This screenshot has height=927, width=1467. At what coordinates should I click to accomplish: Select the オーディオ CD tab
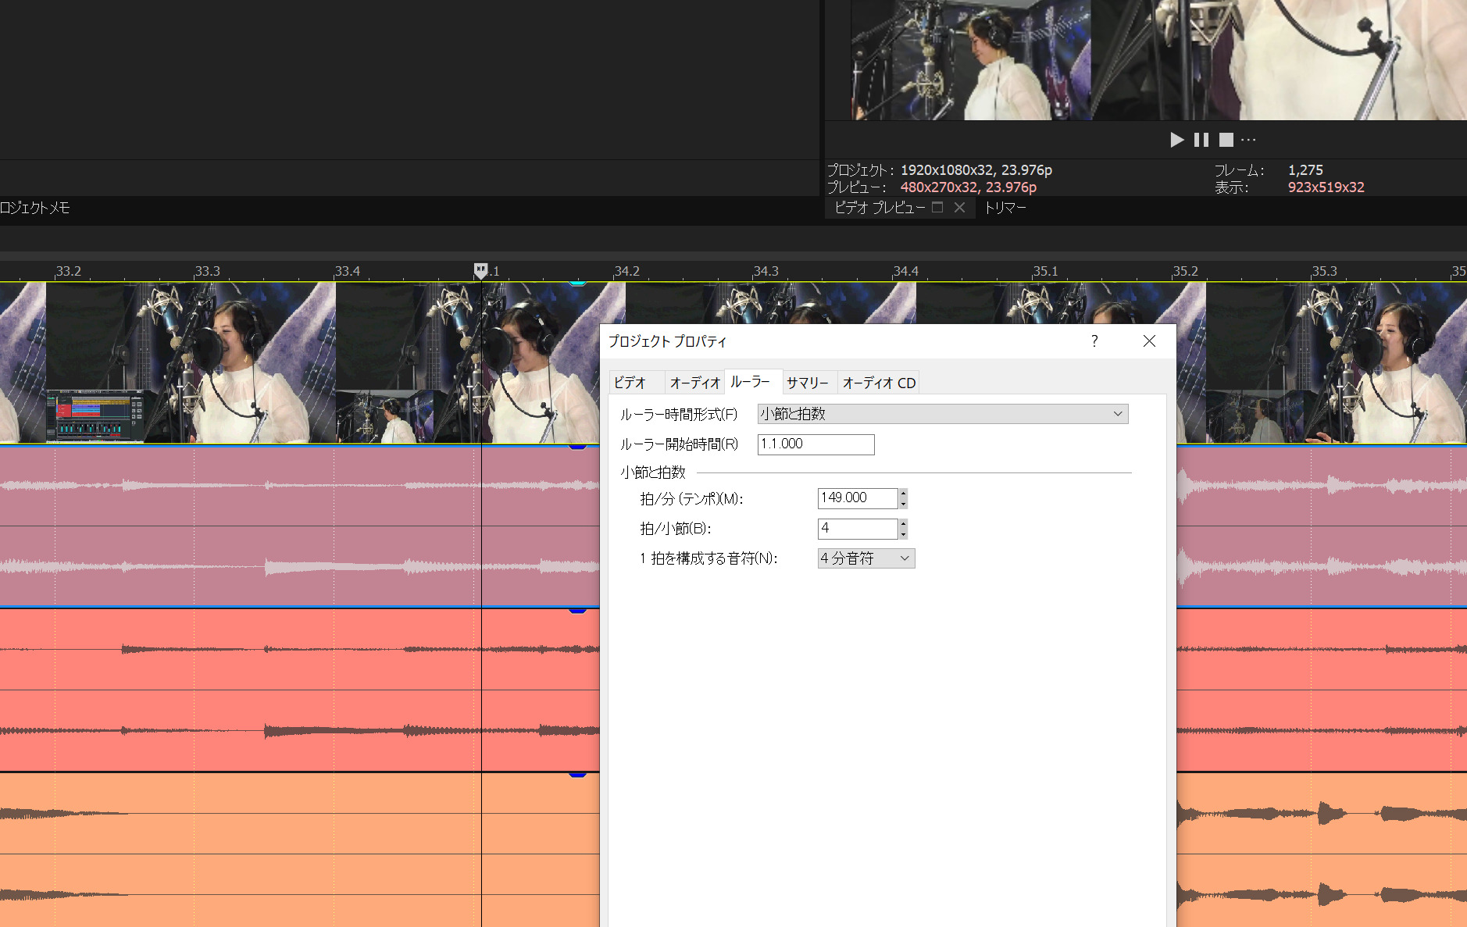pos(879,383)
